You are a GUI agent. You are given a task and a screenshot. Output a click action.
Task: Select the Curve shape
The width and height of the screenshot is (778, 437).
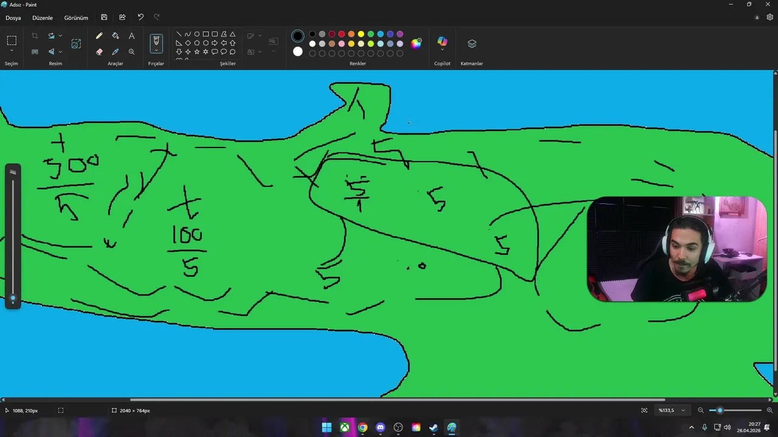[x=188, y=34]
